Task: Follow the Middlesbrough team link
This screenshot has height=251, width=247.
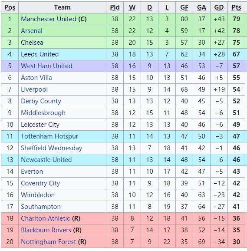Action: pyautogui.click(x=43, y=113)
